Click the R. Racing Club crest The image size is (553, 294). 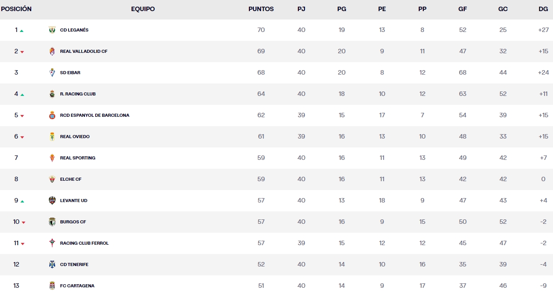(x=52, y=94)
